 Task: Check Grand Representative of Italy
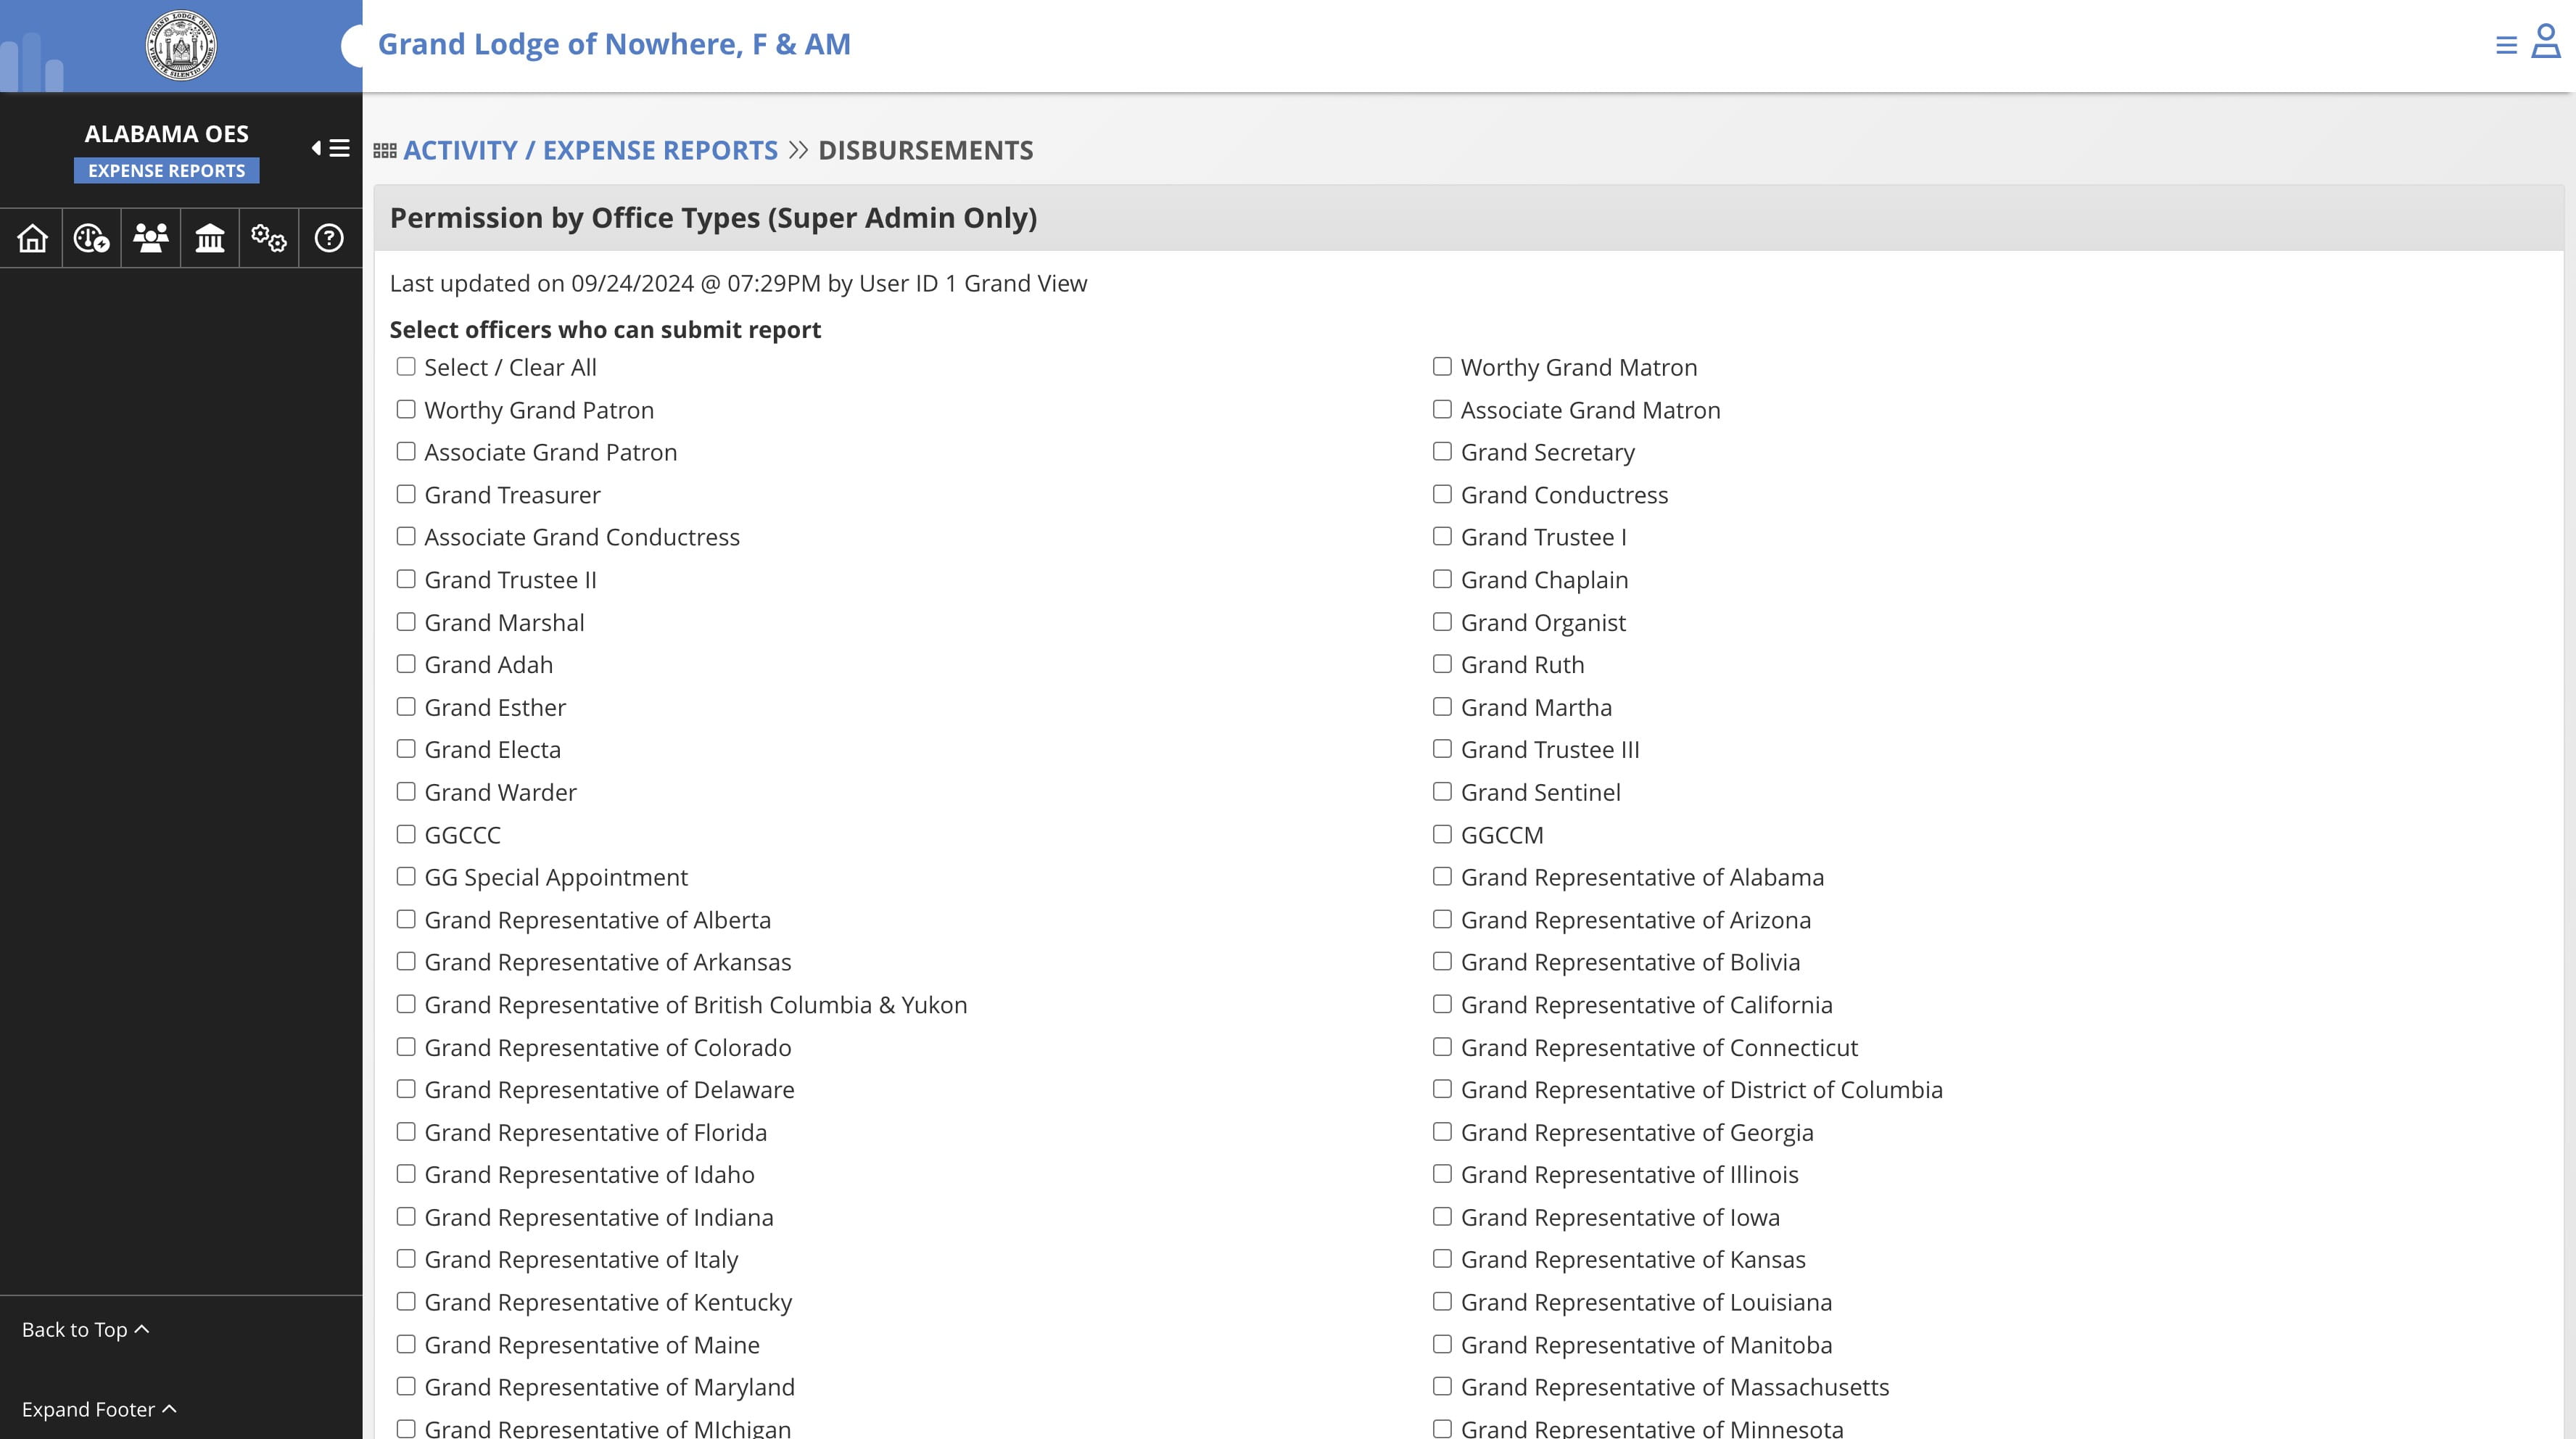[406, 1260]
